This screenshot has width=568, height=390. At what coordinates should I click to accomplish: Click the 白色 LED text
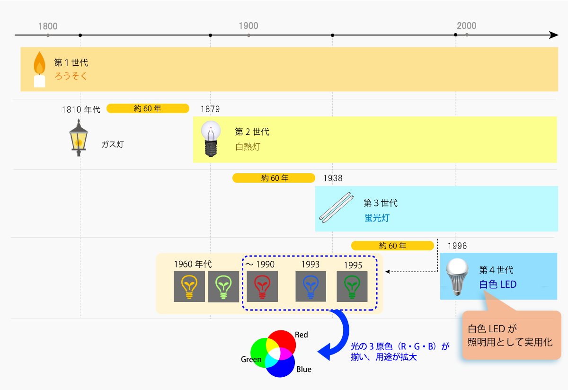point(498,284)
